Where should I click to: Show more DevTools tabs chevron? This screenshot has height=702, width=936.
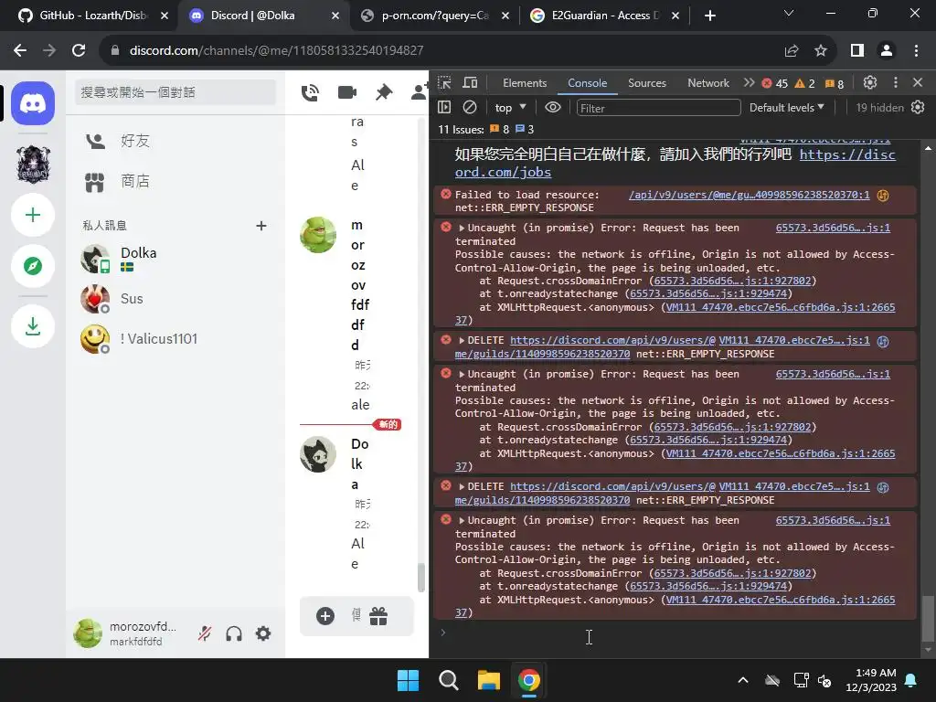[750, 83]
